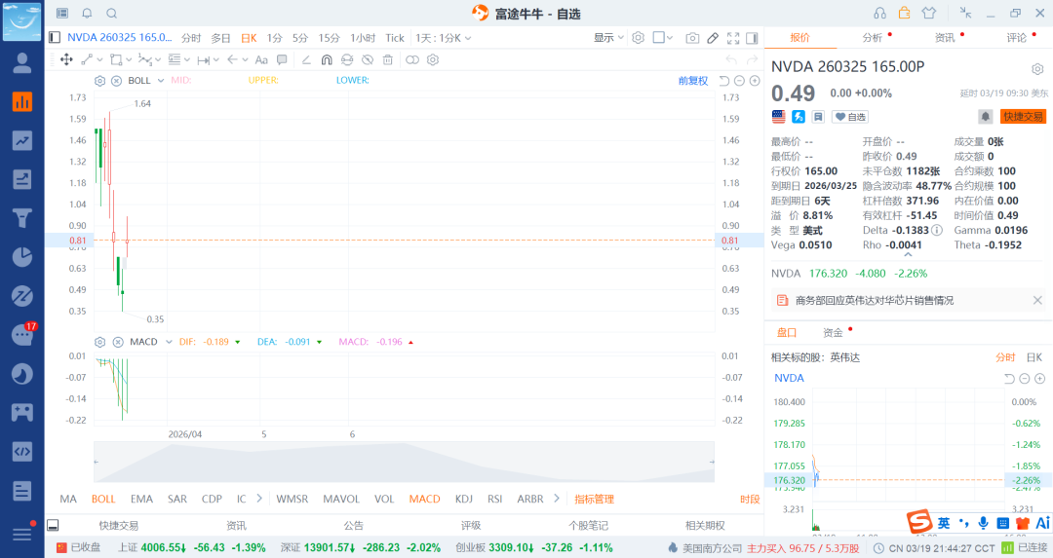The image size is (1053, 558).
Task: Toggle the right side panel layout icon
Action: (752, 38)
